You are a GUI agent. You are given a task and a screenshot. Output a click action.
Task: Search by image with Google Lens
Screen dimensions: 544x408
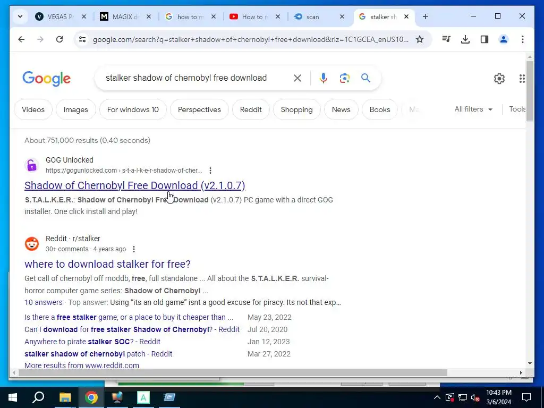344,78
